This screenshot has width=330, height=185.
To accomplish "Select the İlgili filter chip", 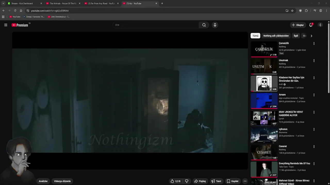I will pyautogui.click(x=296, y=36).
